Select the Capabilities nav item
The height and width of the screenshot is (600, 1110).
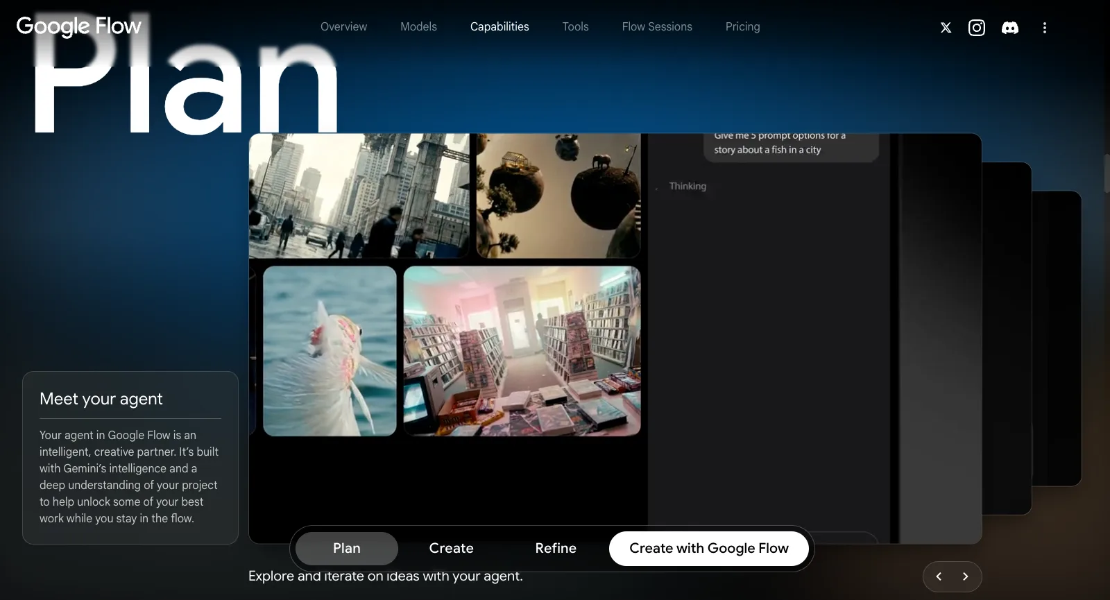pos(499,27)
